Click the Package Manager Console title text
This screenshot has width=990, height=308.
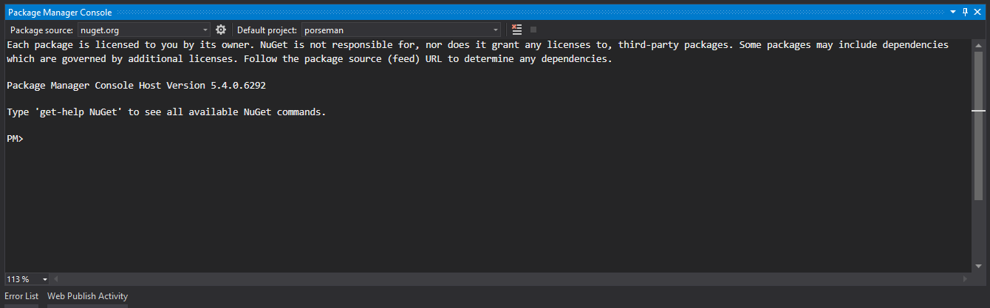tap(60, 13)
